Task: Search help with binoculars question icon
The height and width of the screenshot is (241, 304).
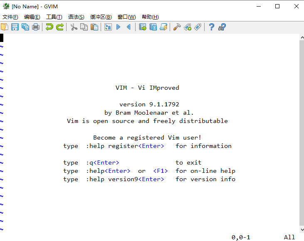Action: click(x=222, y=27)
